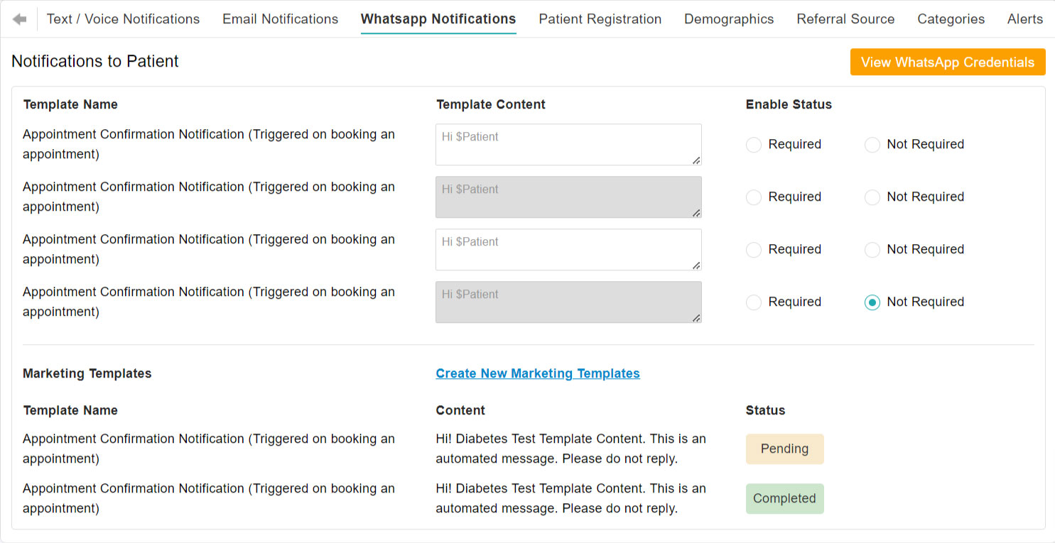Screen dimensions: 1055x543
Task: Click the first Hi $Patient content field
Action: click(x=568, y=145)
